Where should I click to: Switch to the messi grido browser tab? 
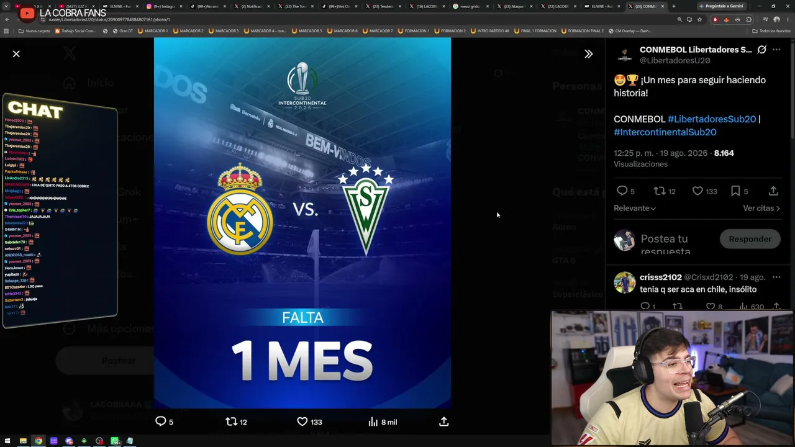pos(471,6)
